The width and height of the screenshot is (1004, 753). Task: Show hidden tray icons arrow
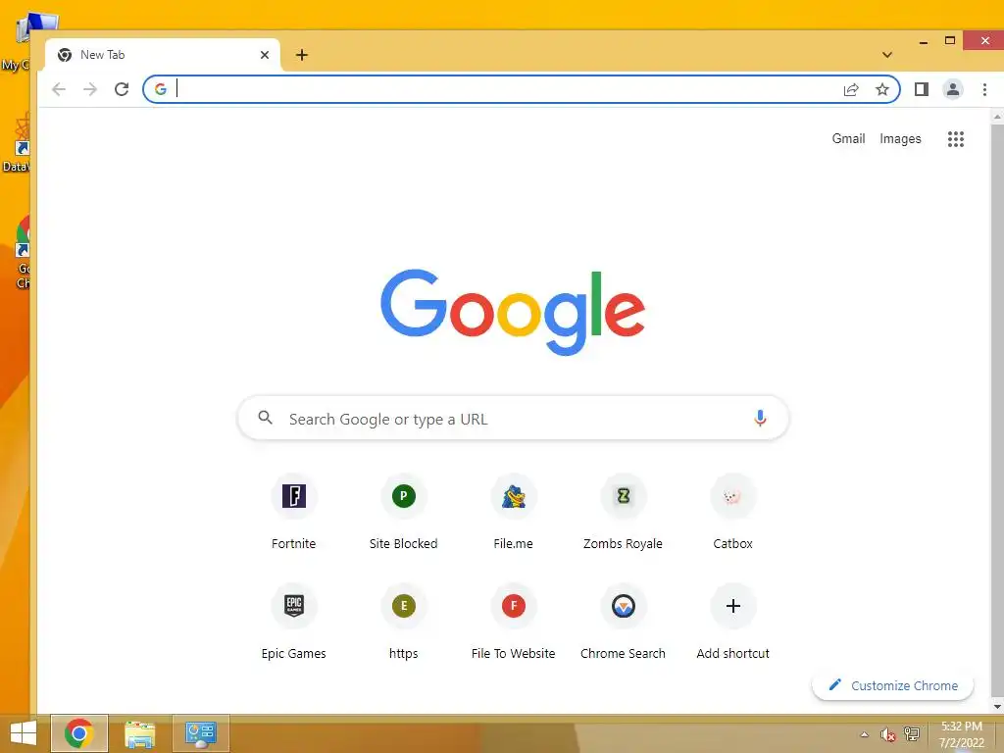tap(864, 734)
